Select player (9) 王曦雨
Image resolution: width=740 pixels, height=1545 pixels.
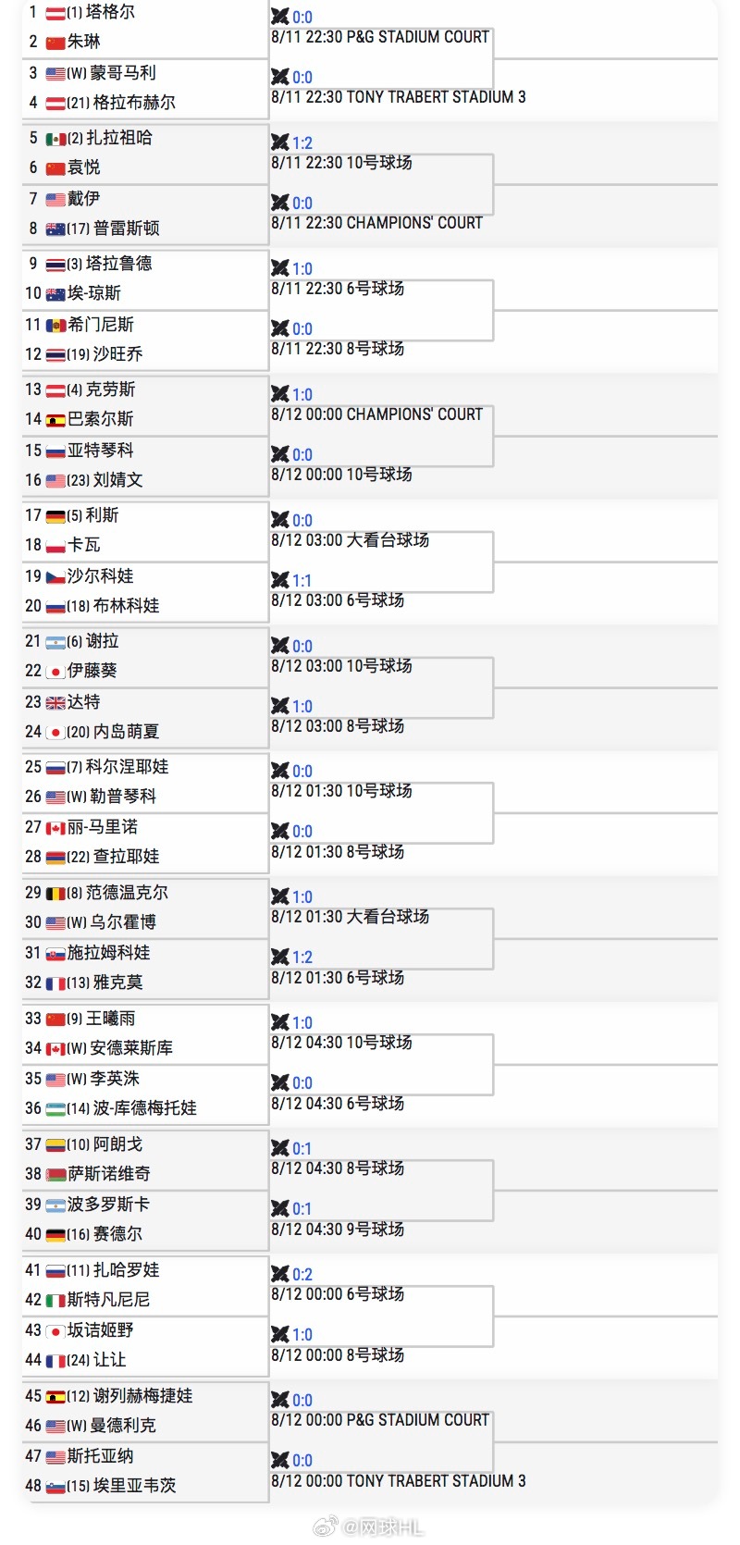100,1019
